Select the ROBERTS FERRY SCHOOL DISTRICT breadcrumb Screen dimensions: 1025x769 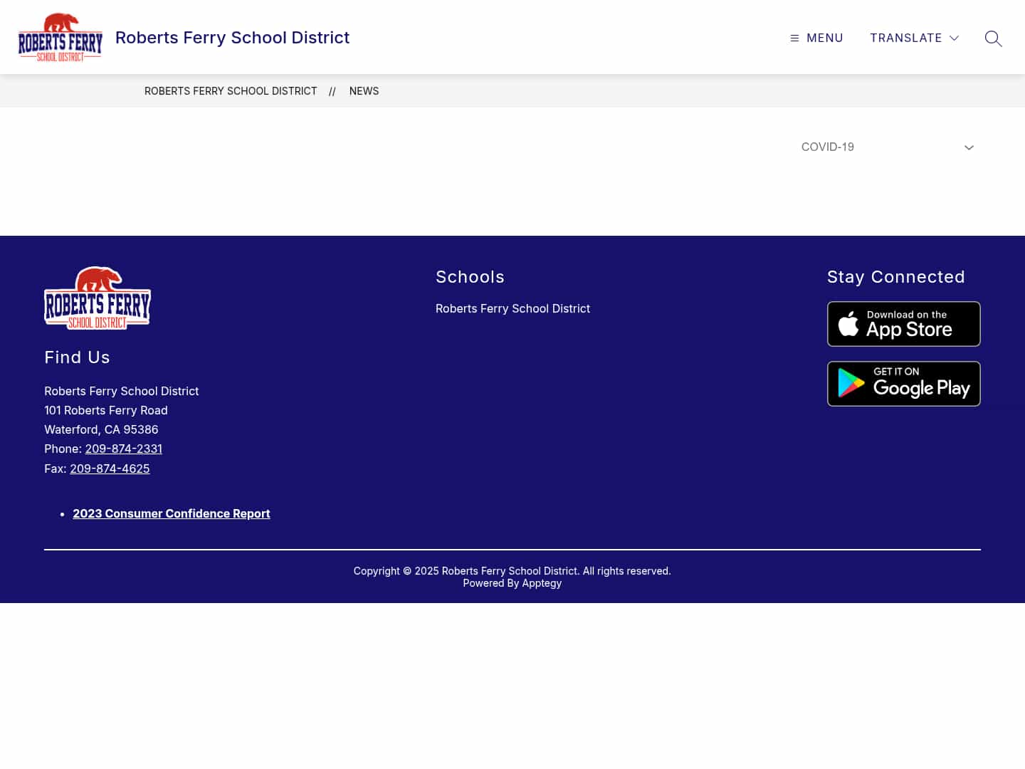click(x=231, y=91)
